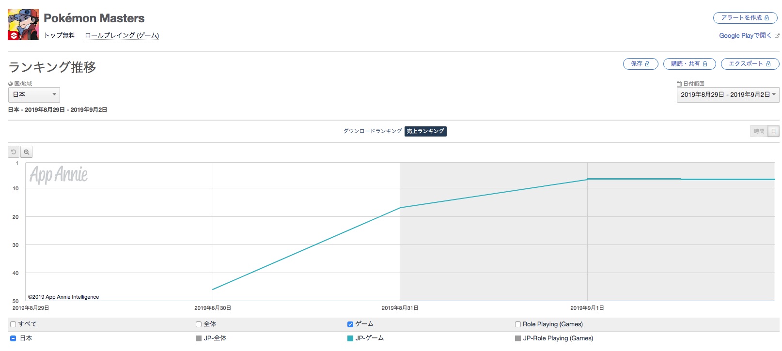782x351 pixels.
Task: Click the magnifier zoom icon above chart
Action: 27,152
